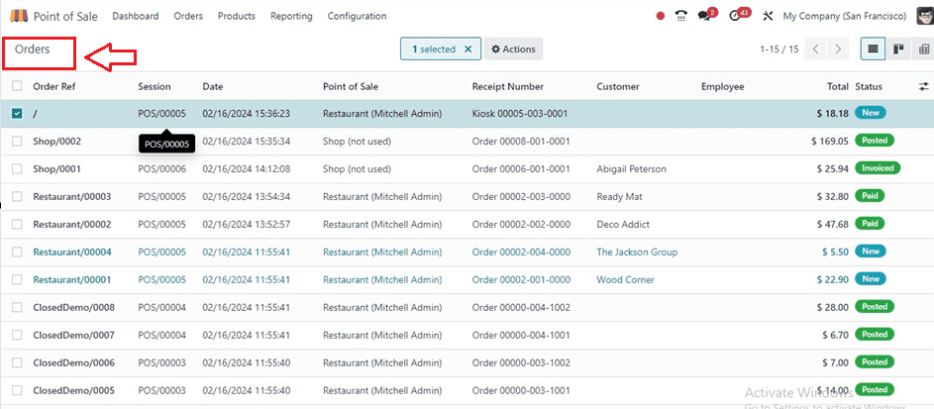The width and height of the screenshot is (934, 409).
Task: Open order Restaurant/00004
Action: coord(72,252)
